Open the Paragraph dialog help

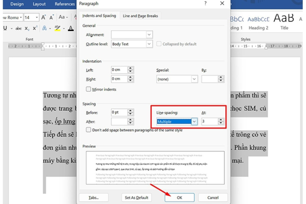pos(205,3)
